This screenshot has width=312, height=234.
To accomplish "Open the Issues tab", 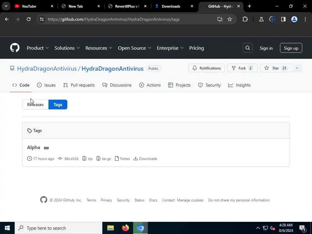I will pos(46,85).
